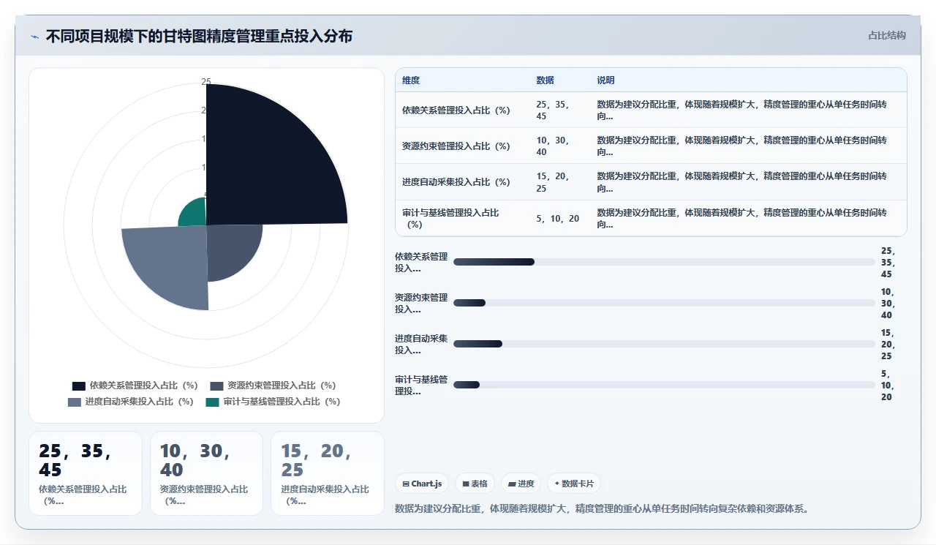
Task: Click the 维度 column header
Action: [411, 80]
